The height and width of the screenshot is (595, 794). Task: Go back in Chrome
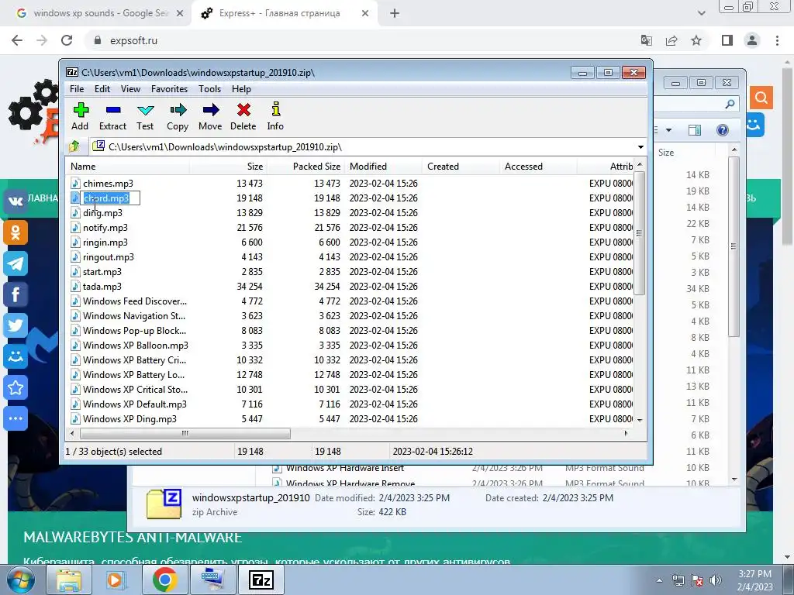point(17,40)
